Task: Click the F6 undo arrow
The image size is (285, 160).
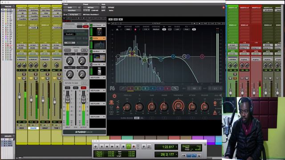Action: [x=113, y=24]
